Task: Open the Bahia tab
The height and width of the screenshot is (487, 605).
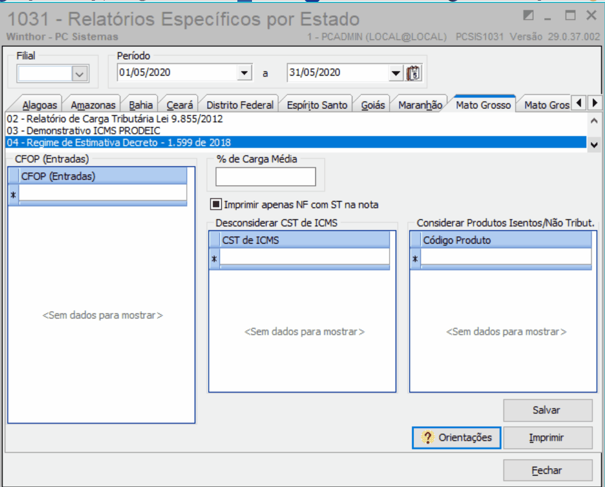Action: [141, 105]
